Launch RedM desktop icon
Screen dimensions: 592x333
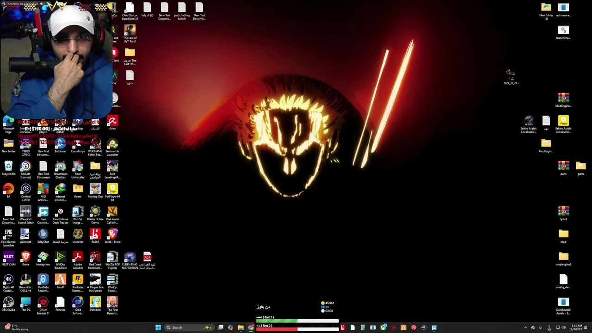pyautogui.click(x=95, y=236)
